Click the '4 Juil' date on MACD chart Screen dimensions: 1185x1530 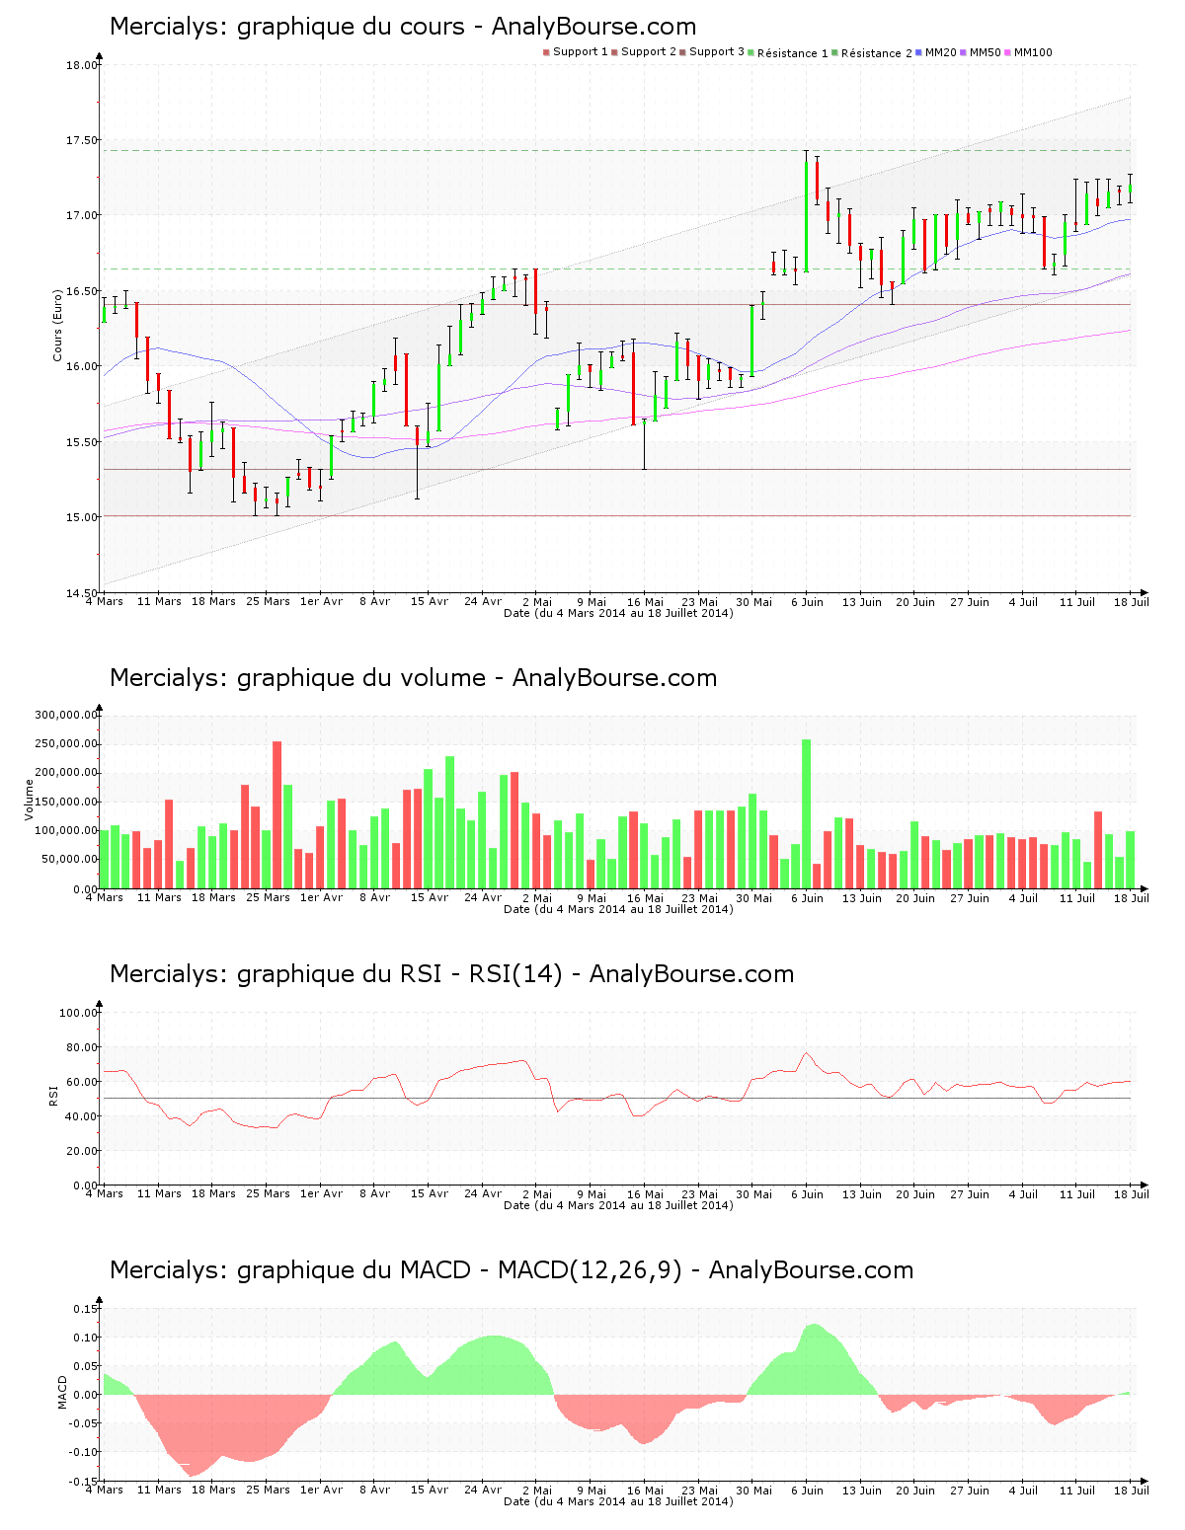[x=1023, y=1490]
